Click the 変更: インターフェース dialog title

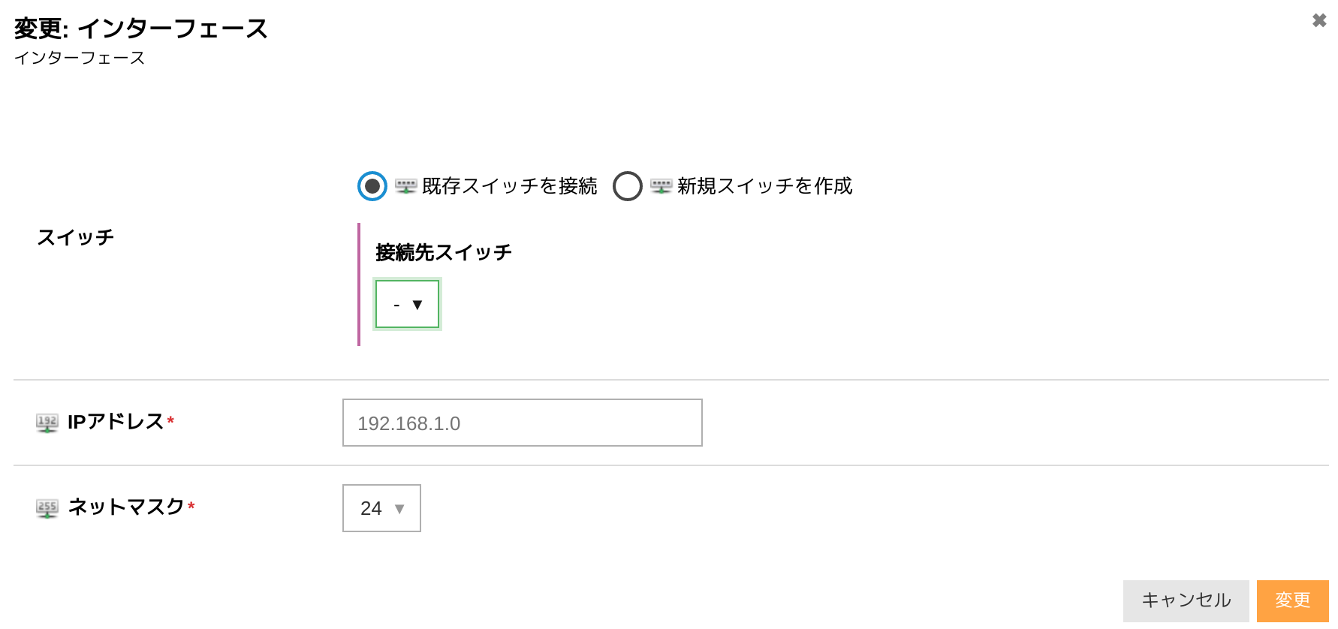pyautogui.click(x=141, y=29)
